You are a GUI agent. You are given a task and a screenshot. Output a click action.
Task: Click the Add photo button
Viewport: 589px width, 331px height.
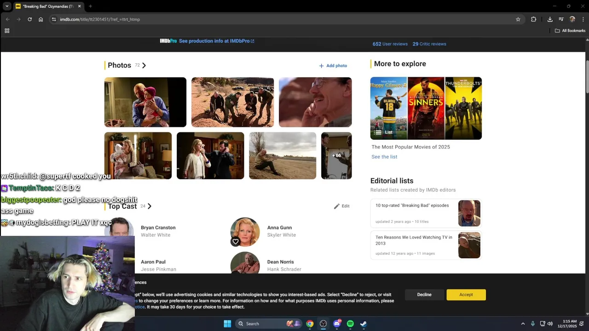[x=333, y=66]
